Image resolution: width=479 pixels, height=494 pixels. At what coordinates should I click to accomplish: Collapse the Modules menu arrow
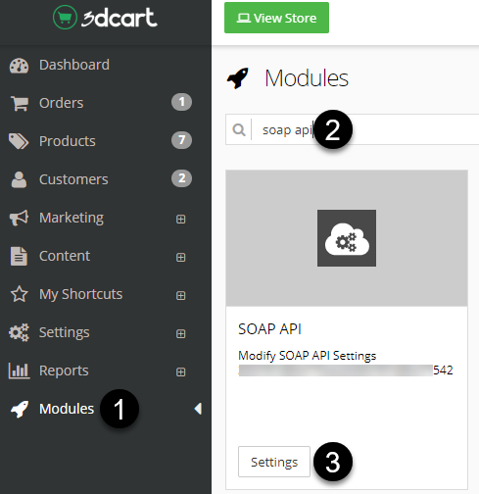tap(198, 409)
